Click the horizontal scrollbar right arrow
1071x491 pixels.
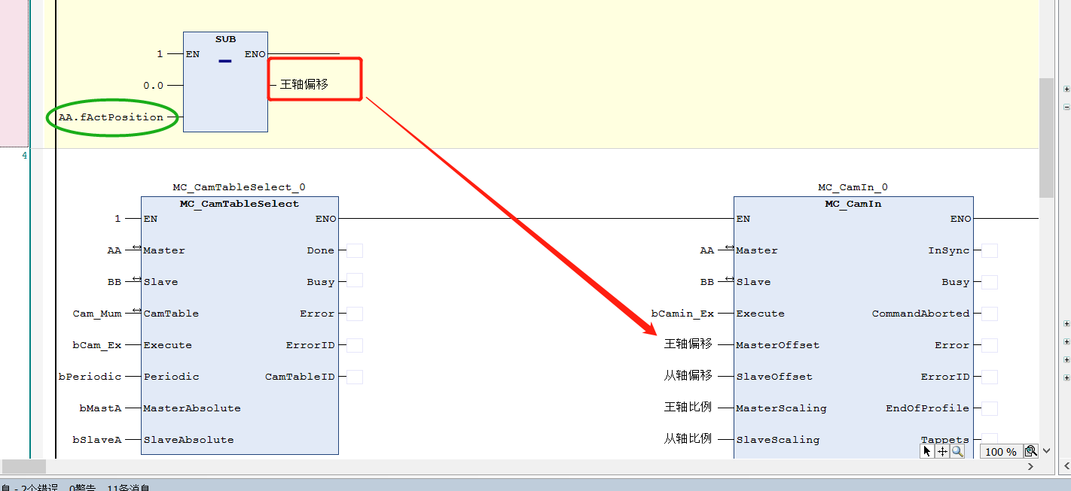pyautogui.click(x=1031, y=467)
